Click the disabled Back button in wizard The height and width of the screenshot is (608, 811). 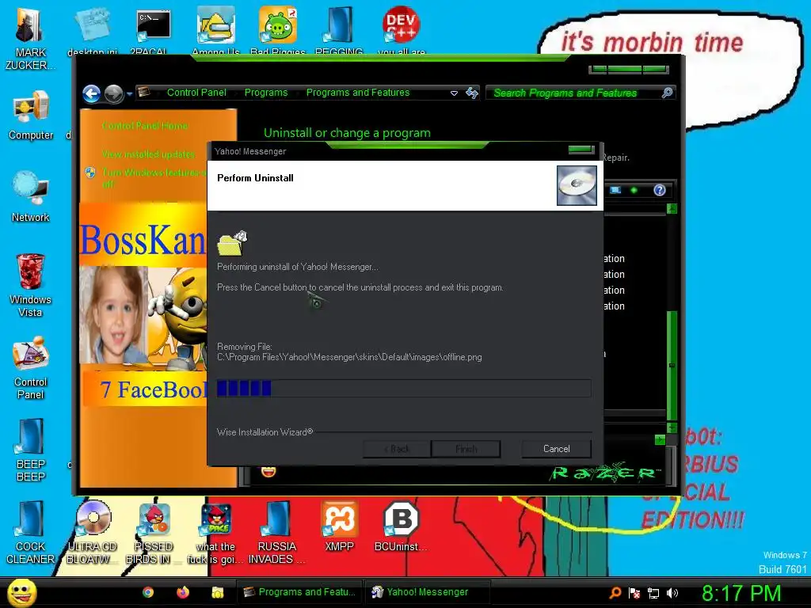click(397, 449)
